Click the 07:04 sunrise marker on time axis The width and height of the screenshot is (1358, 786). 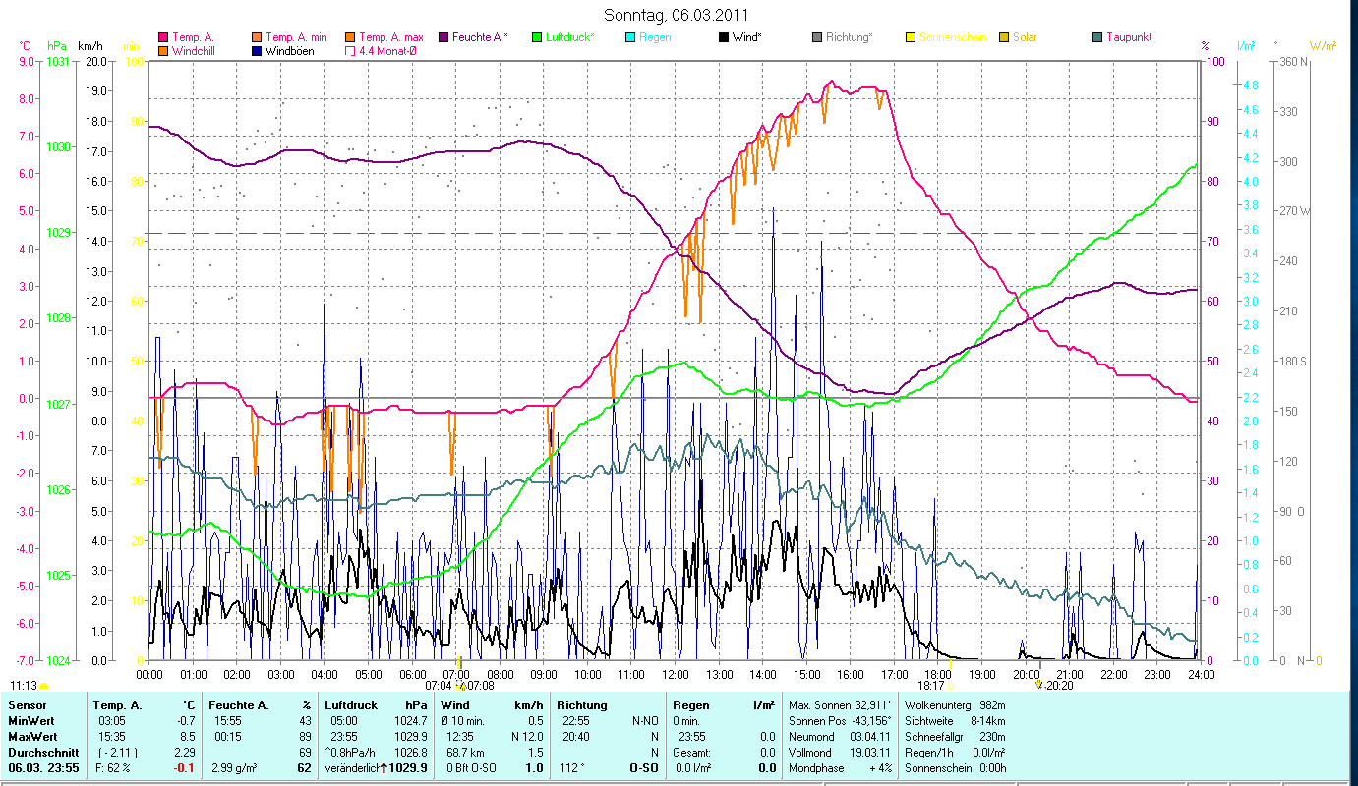tap(439, 685)
